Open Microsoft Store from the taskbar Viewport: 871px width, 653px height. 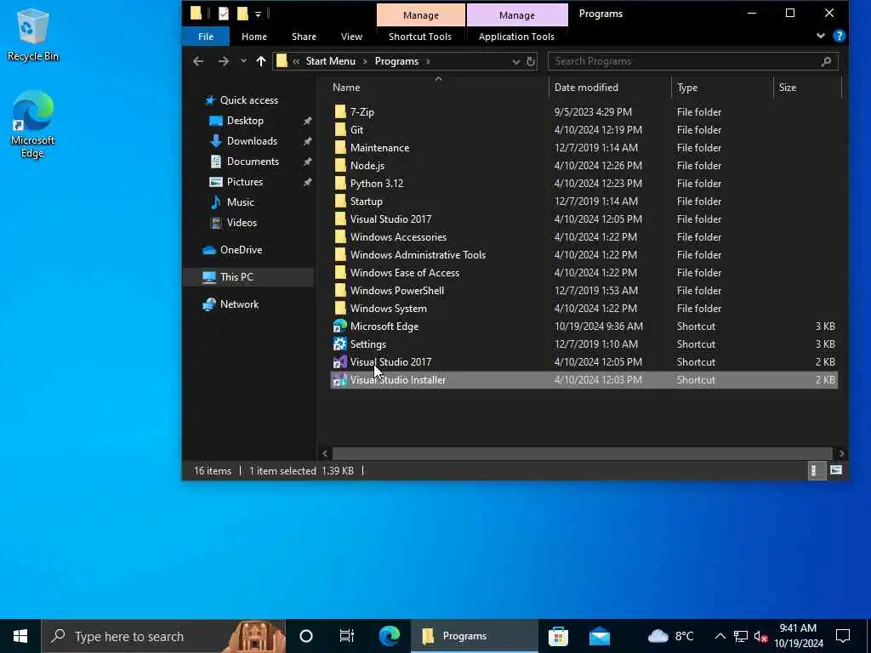click(558, 636)
